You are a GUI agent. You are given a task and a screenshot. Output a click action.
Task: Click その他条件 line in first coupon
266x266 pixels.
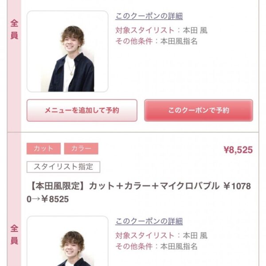(156, 41)
